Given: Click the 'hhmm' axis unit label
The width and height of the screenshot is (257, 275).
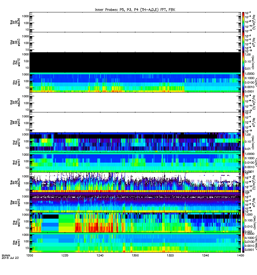Looking at the screenshot, I should pyautogui.click(x=6, y=255).
